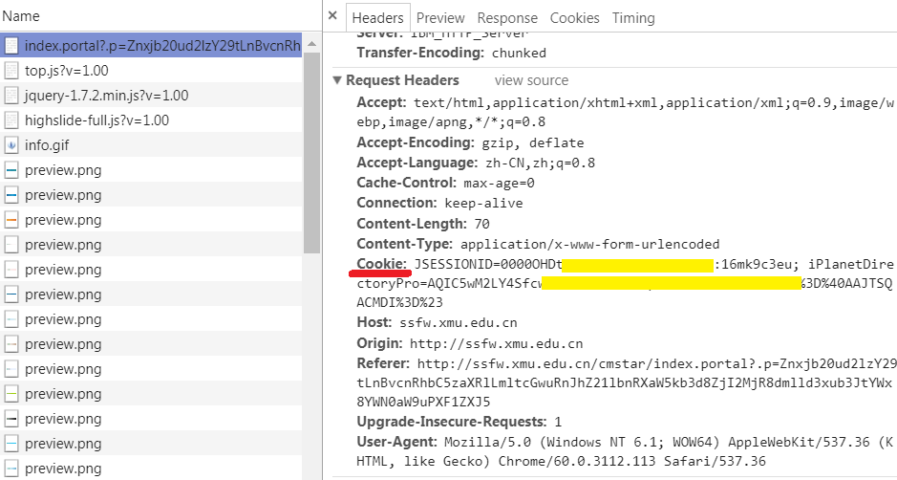Click the Accept-Language value zh-CN,zh;q=0.8
Screen dimensions: 897x480
click(x=541, y=164)
